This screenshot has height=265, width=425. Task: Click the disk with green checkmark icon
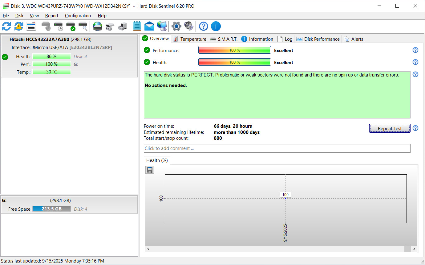pyautogui.click(x=71, y=26)
